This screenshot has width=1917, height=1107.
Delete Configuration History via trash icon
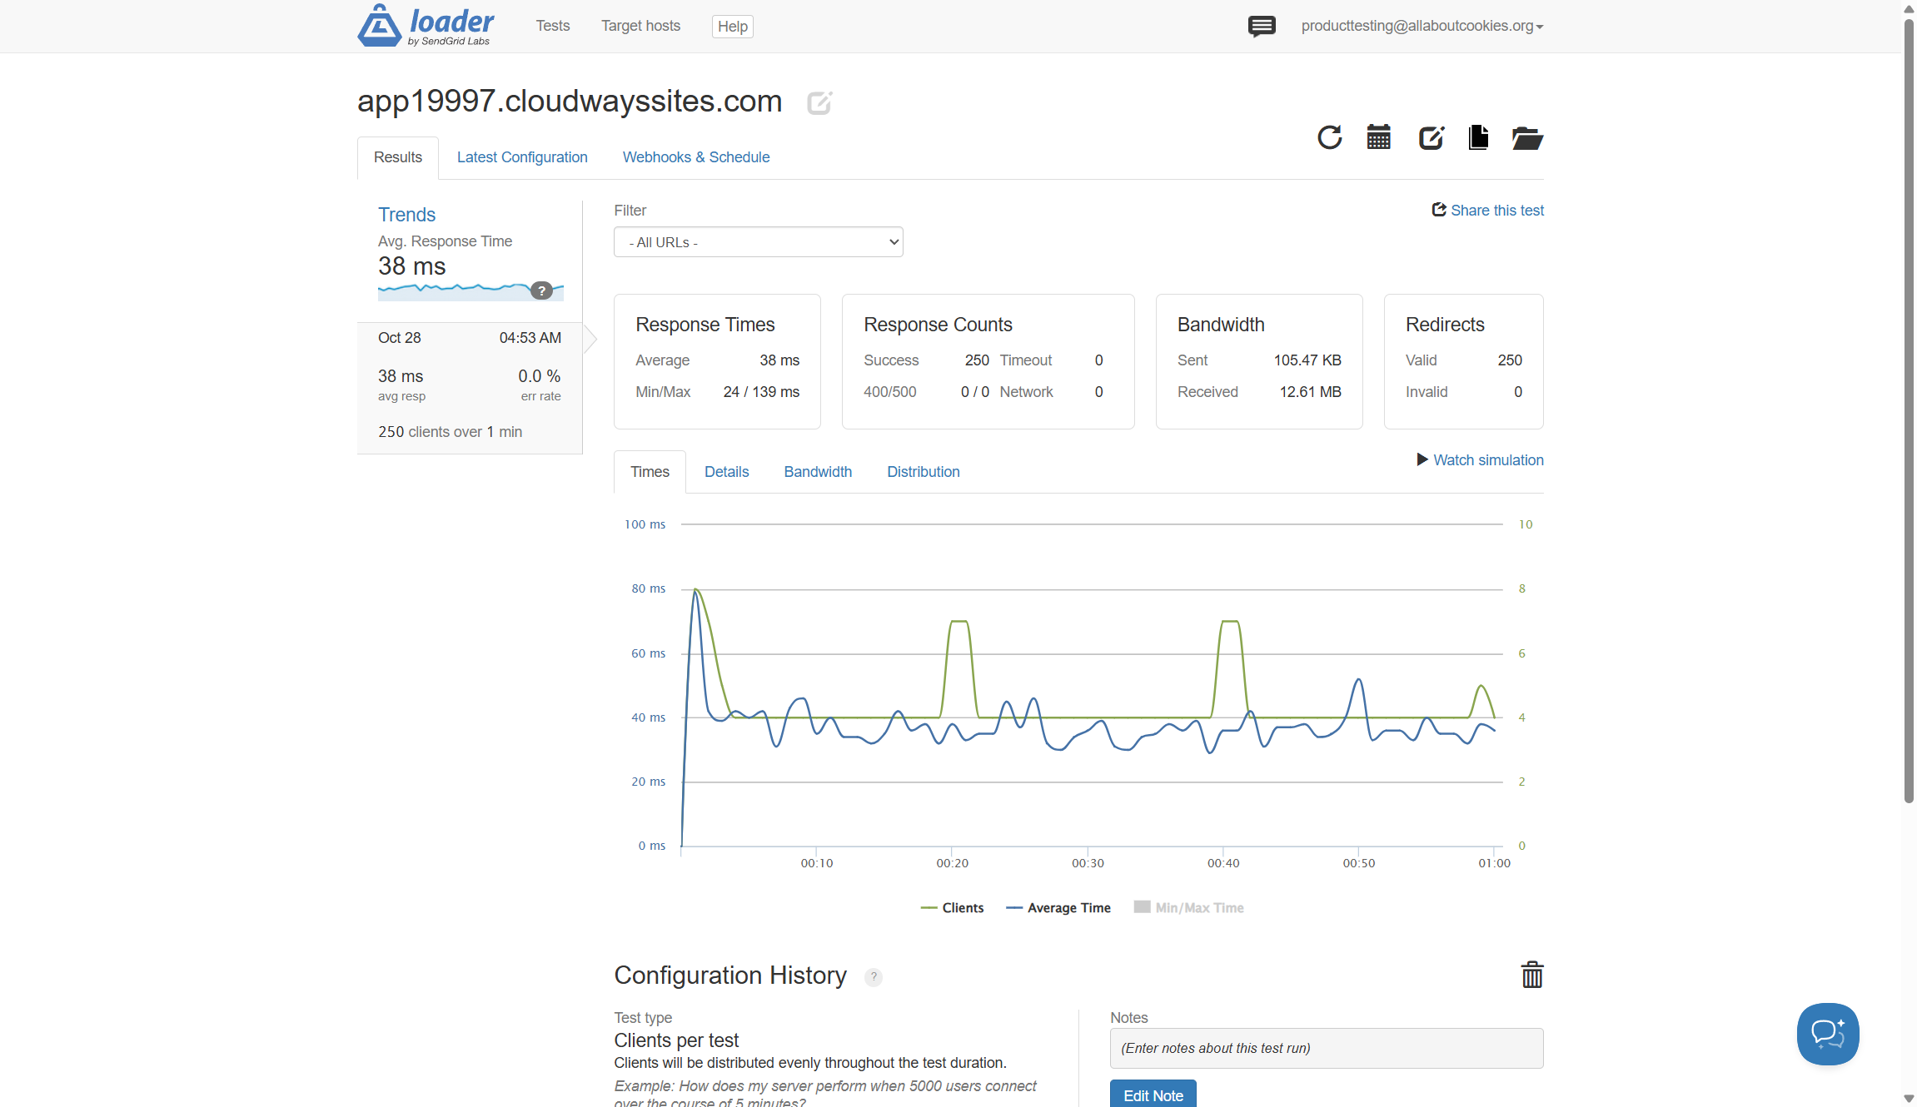[1532, 975]
